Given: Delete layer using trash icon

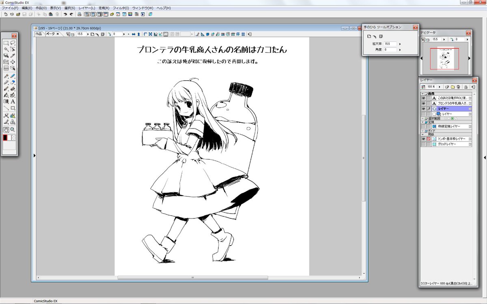Looking at the screenshot, I should [x=458, y=87].
